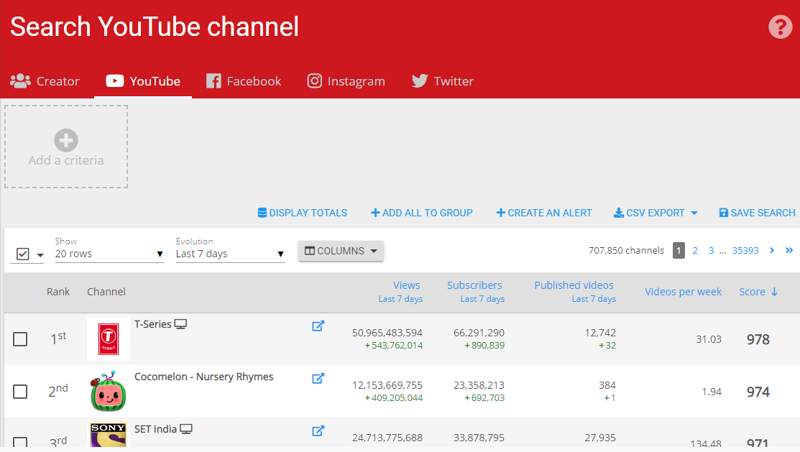Open the select-all checkbox dropdown caret
The width and height of the screenshot is (800, 452).
pyautogui.click(x=40, y=255)
